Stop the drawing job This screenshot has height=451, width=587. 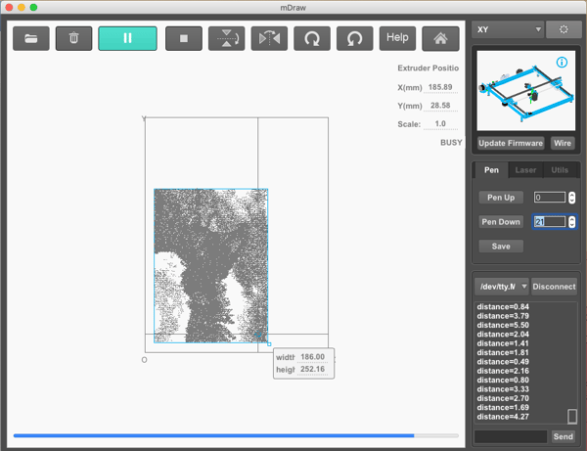click(184, 38)
